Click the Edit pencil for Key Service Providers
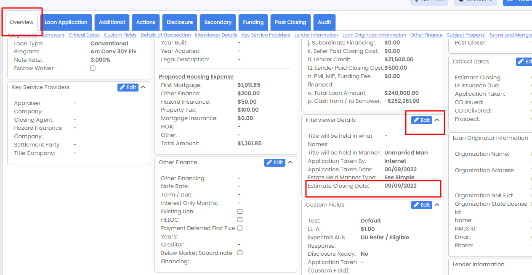 [128, 87]
